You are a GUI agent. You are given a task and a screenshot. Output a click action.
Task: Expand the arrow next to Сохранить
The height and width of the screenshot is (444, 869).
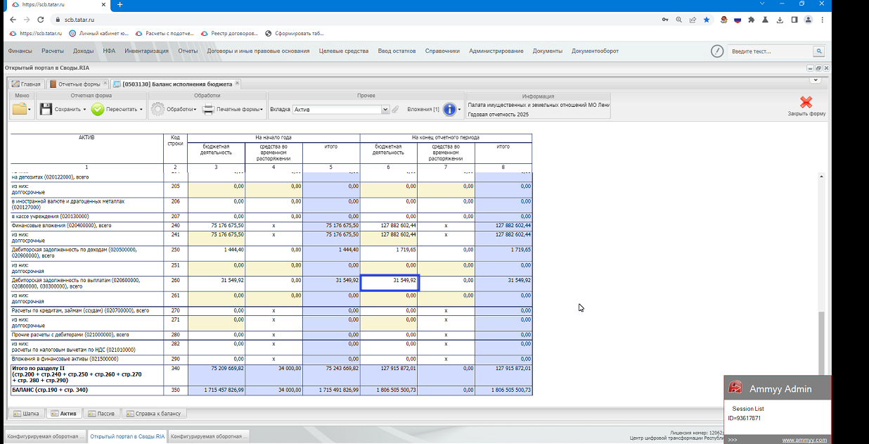click(x=84, y=110)
